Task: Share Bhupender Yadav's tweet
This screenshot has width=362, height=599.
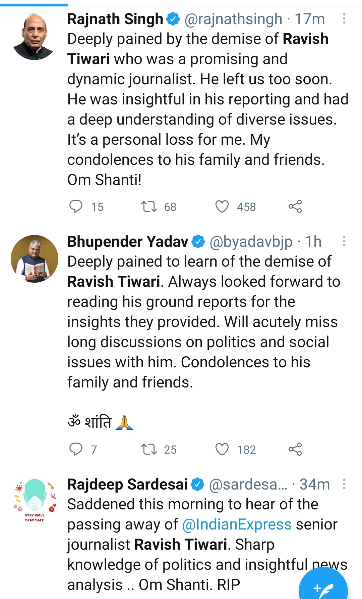Action: 295,449
